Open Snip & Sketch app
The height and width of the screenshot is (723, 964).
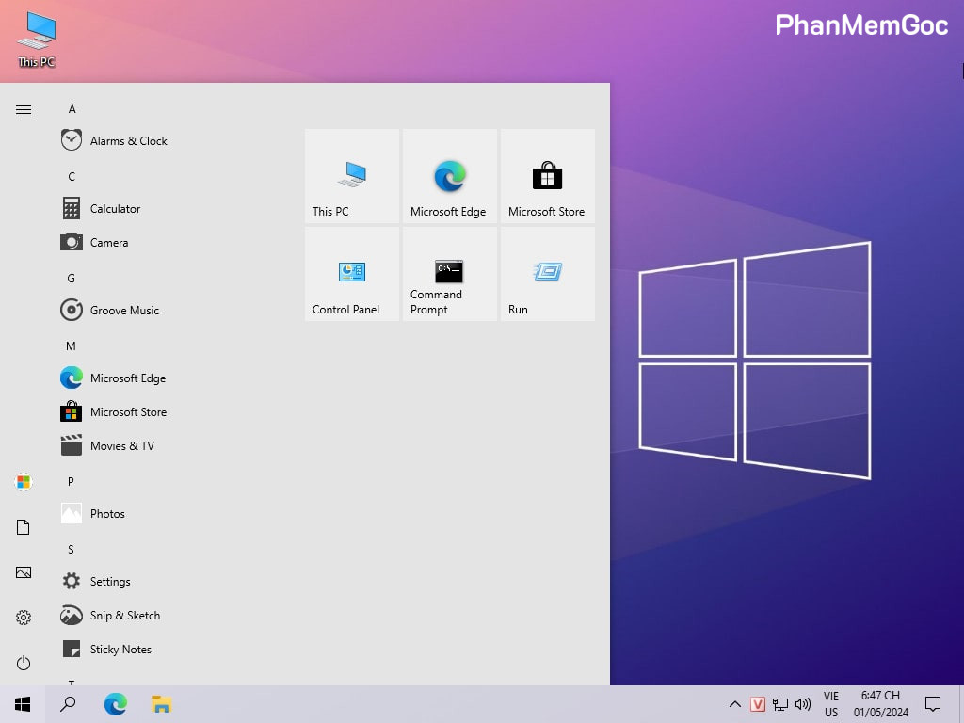[x=124, y=616]
